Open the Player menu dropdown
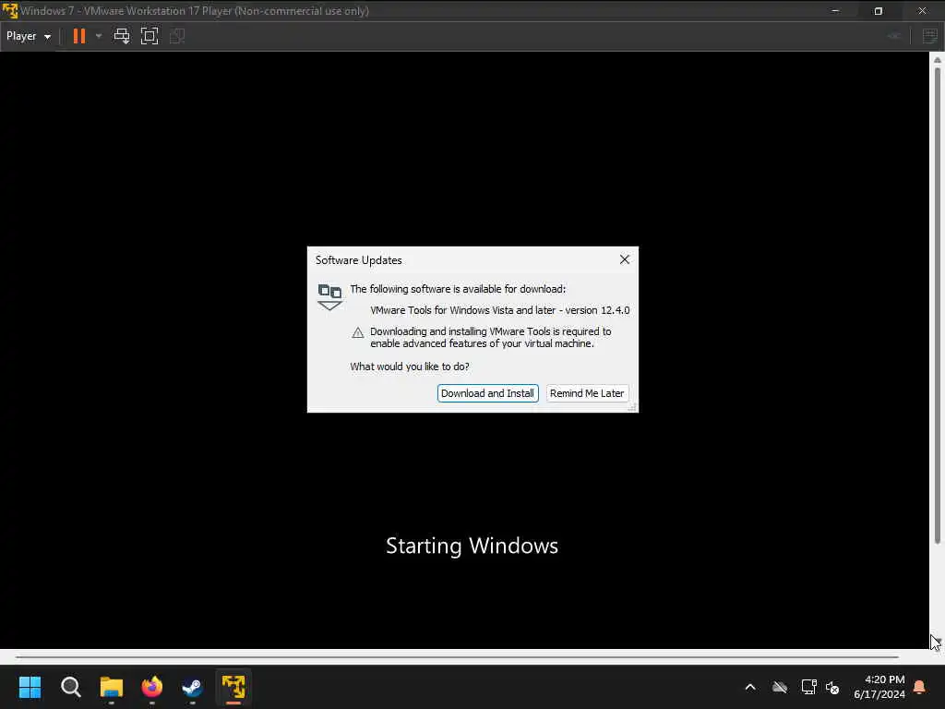The image size is (945, 709). coord(29,36)
